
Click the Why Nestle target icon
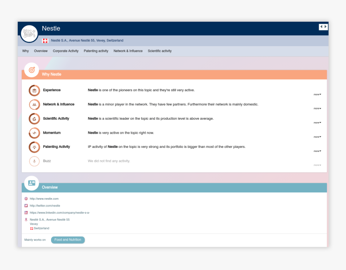pos(32,70)
